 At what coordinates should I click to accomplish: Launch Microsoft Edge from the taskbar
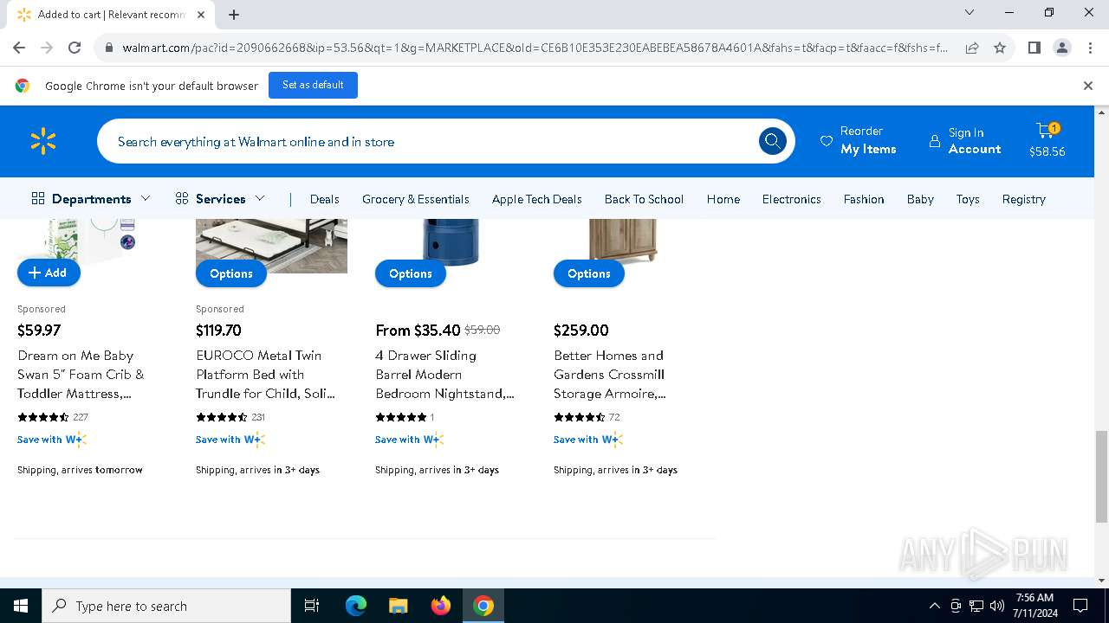click(356, 606)
